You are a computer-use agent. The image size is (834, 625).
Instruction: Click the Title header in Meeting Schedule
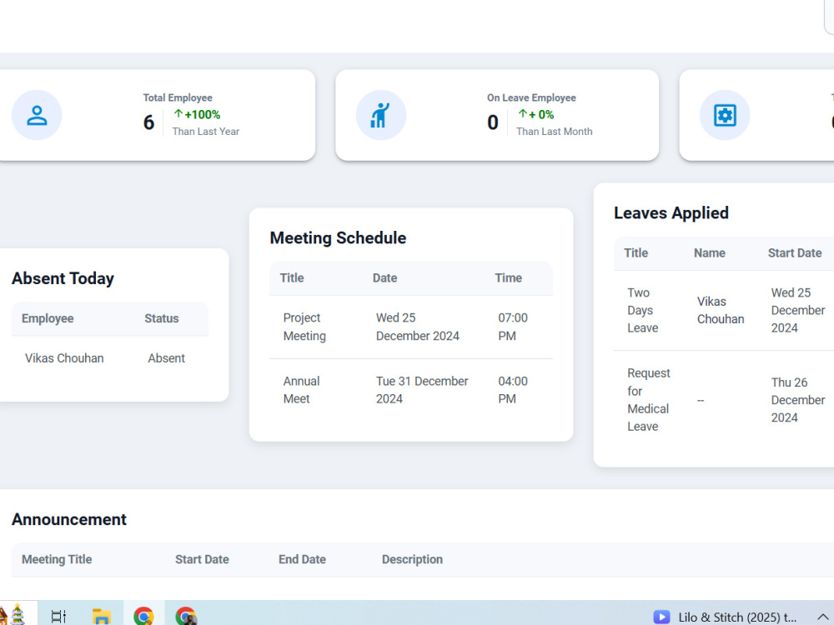(x=292, y=278)
